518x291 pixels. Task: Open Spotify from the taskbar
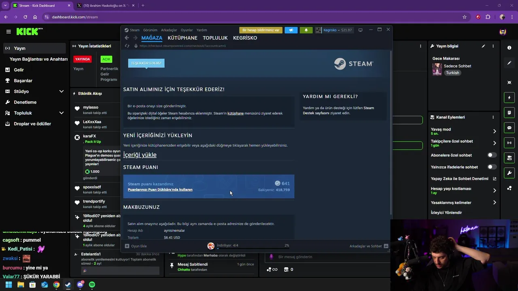pyautogui.click(x=92, y=285)
